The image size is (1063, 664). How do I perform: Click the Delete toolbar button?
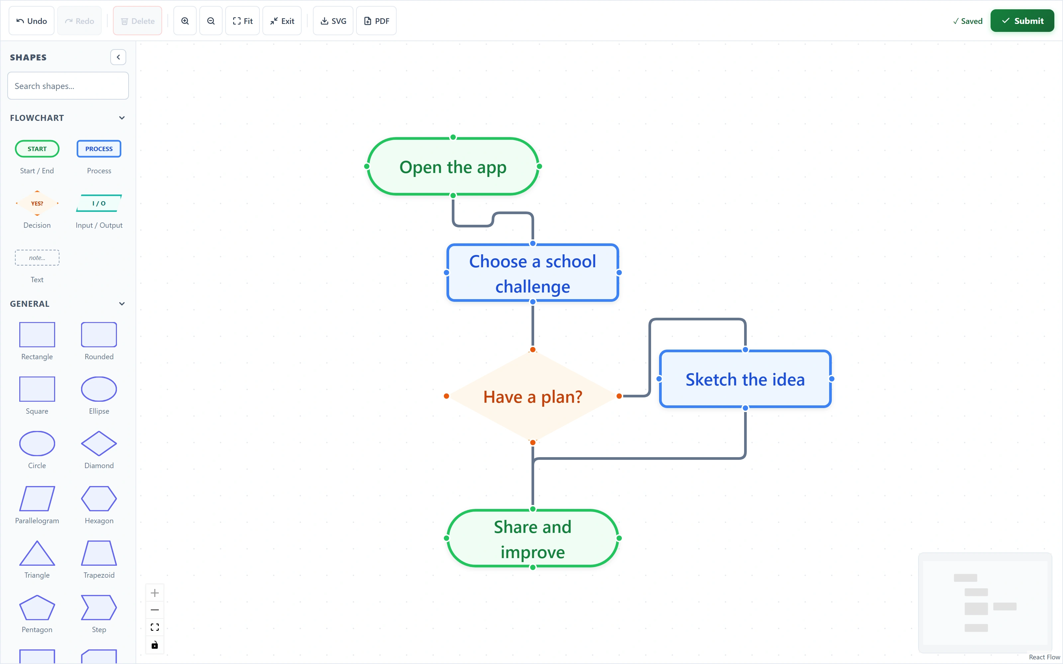[138, 21]
